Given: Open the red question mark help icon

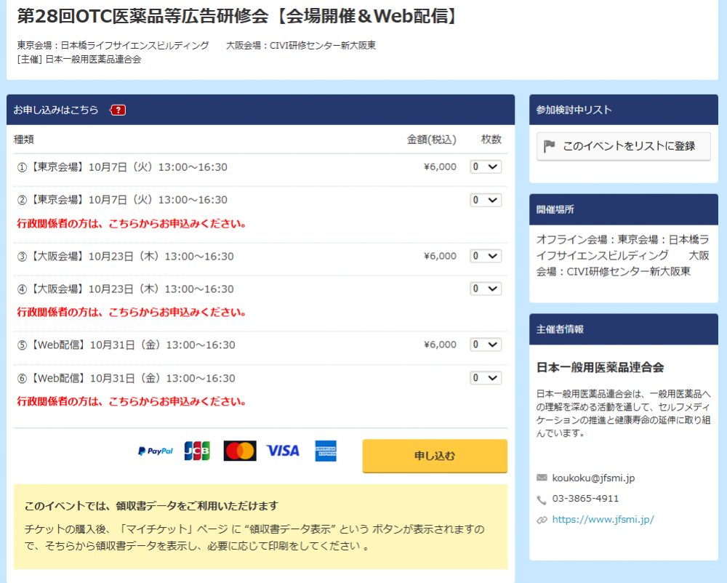Looking at the screenshot, I should click(x=118, y=110).
